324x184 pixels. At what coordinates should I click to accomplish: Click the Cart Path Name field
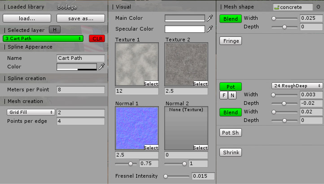click(x=81, y=58)
